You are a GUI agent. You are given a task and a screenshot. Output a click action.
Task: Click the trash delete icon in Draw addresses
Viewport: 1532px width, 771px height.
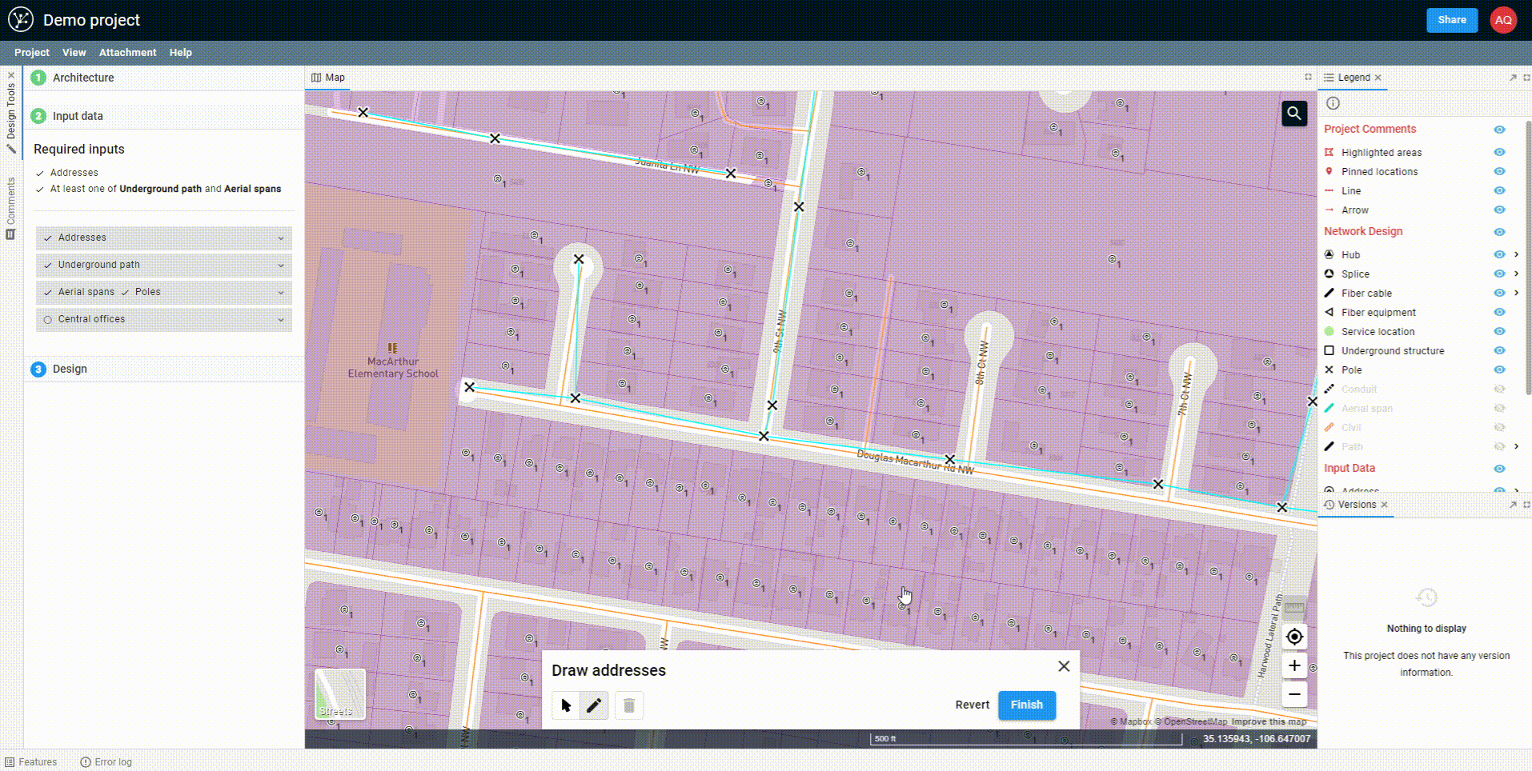click(x=629, y=705)
